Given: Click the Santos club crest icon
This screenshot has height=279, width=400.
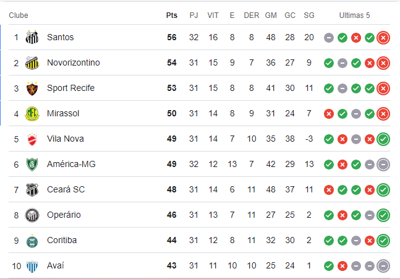Looking at the screenshot, I should click(32, 38).
